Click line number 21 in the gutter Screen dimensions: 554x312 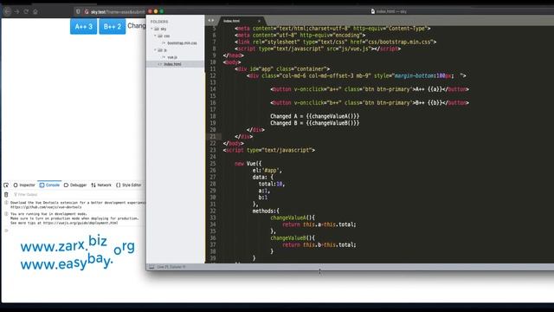pos(213,137)
